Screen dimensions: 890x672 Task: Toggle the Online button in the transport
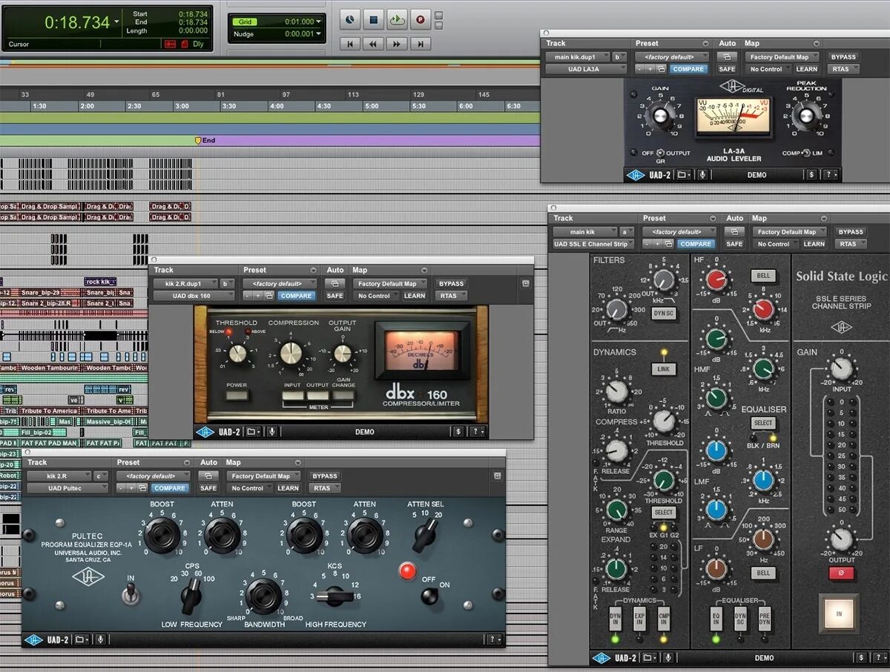click(350, 19)
